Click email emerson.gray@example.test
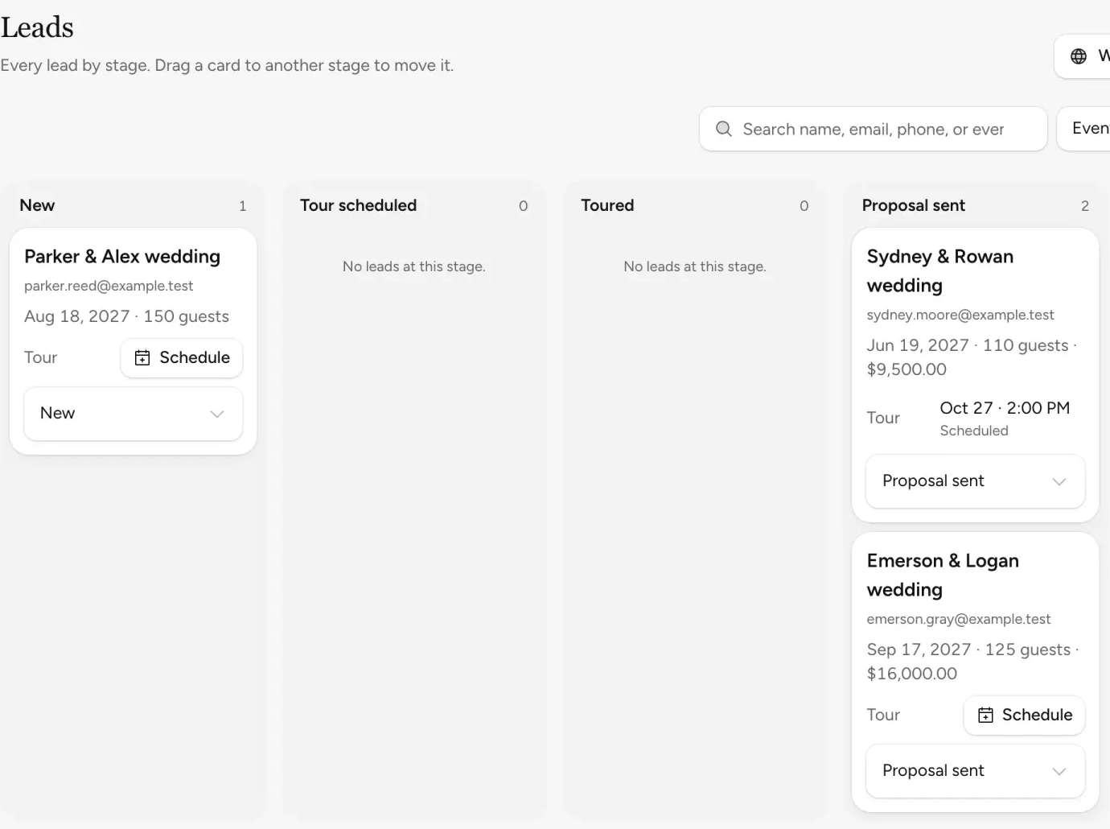 tap(959, 620)
